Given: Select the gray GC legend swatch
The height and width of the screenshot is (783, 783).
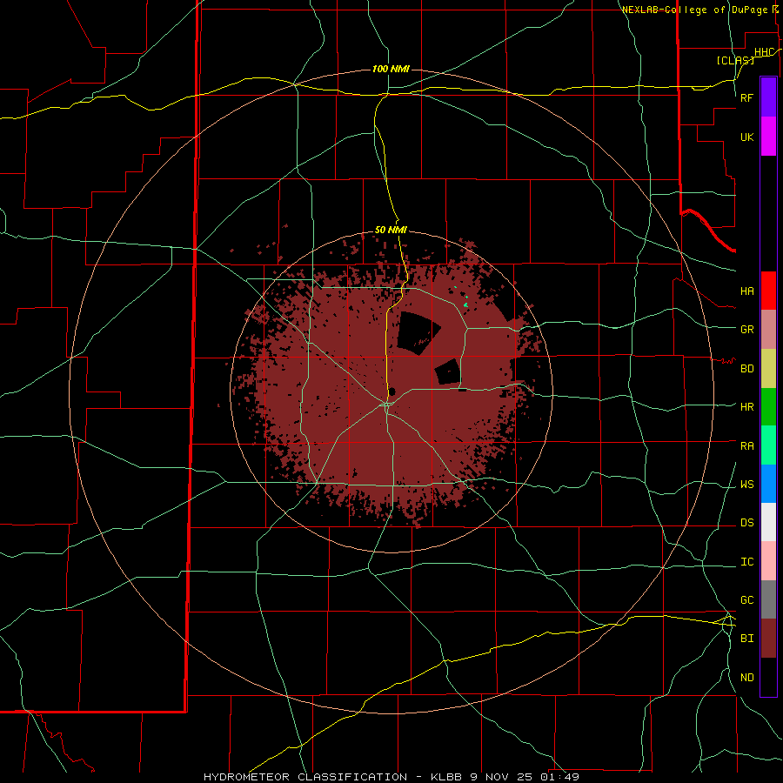Looking at the screenshot, I should (x=768, y=599).
